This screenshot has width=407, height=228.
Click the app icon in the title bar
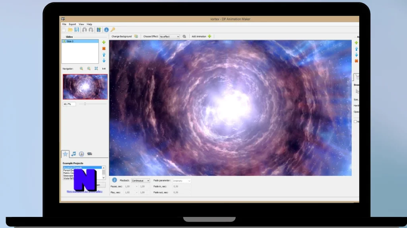[63, 19]
